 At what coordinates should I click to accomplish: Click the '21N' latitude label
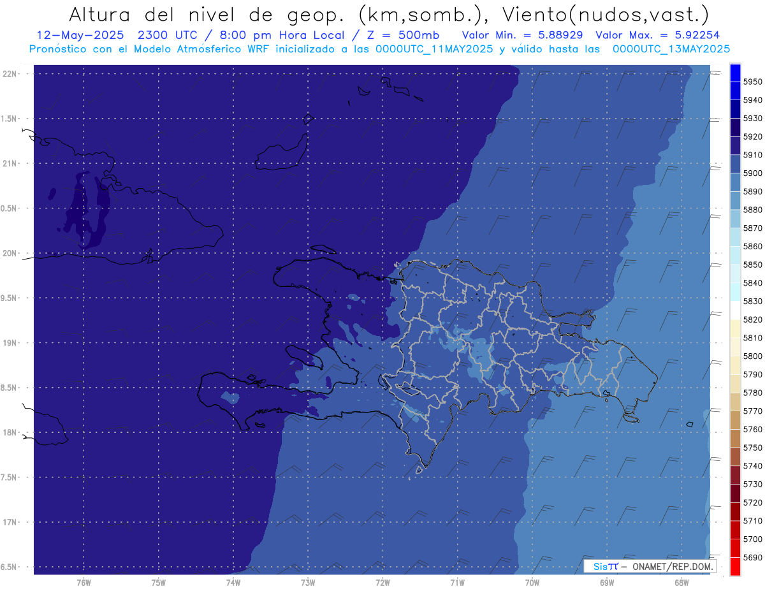[x=10, y=163]
